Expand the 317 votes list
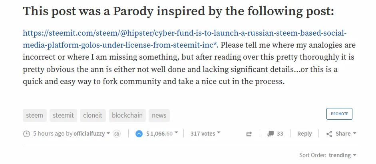Viewport: 376px width, 164px height. (x=219, y=133)
